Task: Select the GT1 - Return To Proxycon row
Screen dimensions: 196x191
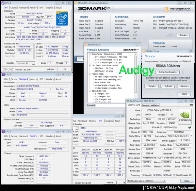Action: point(111,57)
